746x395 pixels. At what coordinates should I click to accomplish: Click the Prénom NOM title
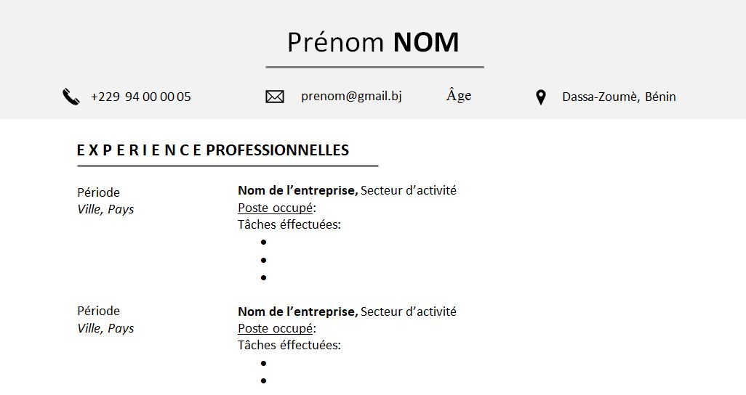[x=373, y=42]
